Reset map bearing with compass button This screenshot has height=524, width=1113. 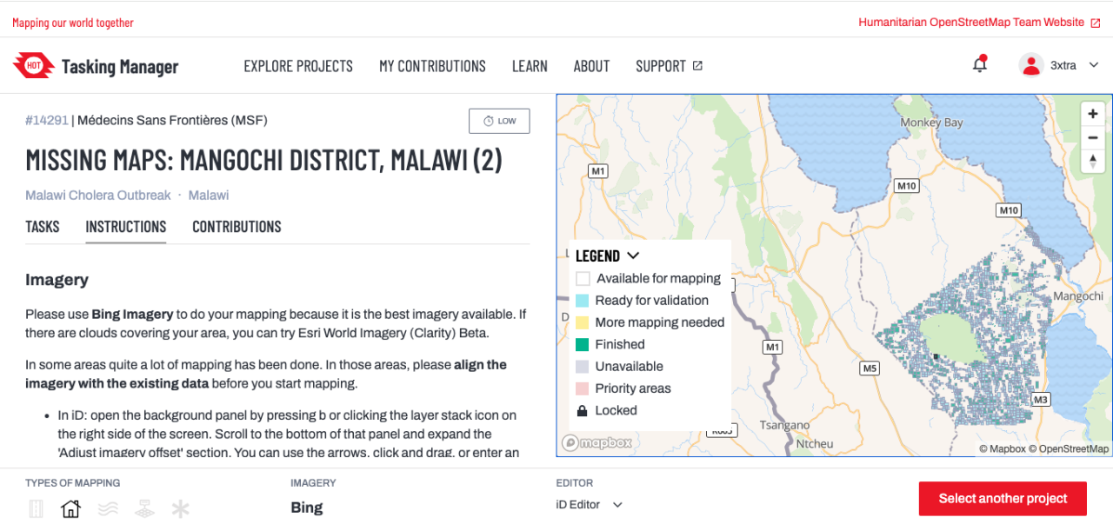click(x=1093, y=161)
